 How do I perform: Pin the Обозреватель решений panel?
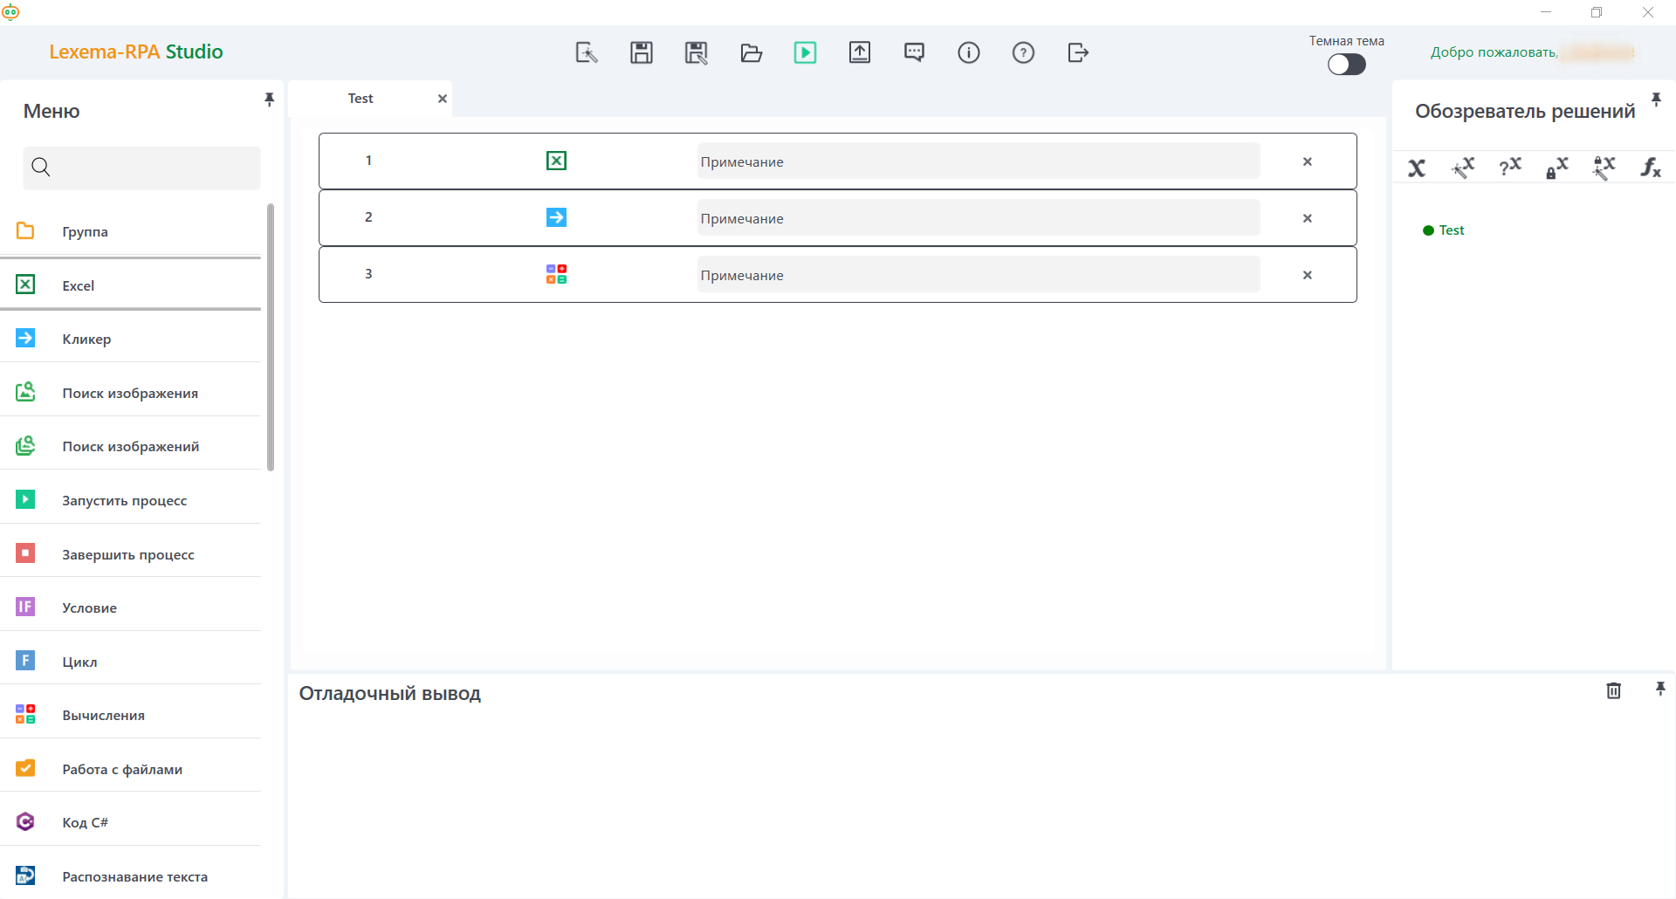point(1656,100)
